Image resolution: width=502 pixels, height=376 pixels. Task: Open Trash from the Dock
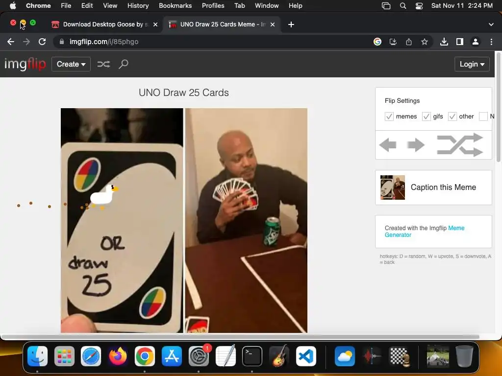click(x=464, y=356)
